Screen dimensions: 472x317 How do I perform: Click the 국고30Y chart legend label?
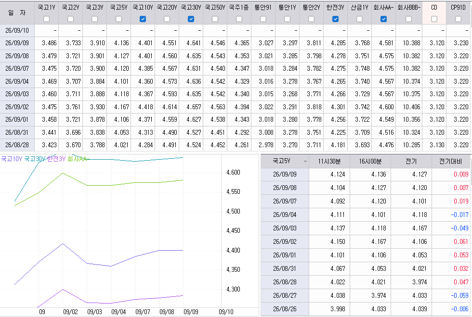[x=35, y=159]
